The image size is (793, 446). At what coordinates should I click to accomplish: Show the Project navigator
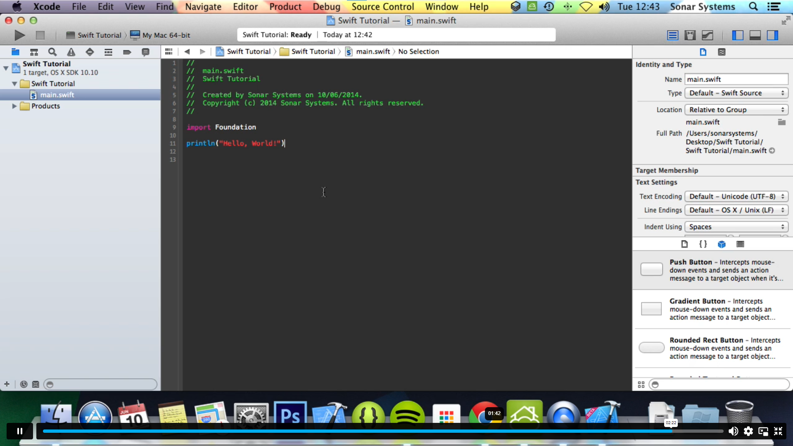pos(15,52)
